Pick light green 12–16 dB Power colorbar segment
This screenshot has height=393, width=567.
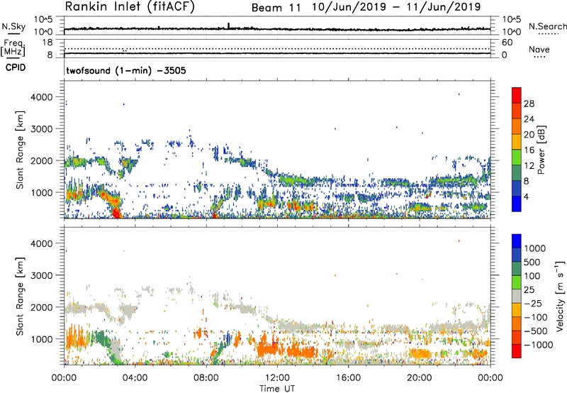[x=517, y=157]
